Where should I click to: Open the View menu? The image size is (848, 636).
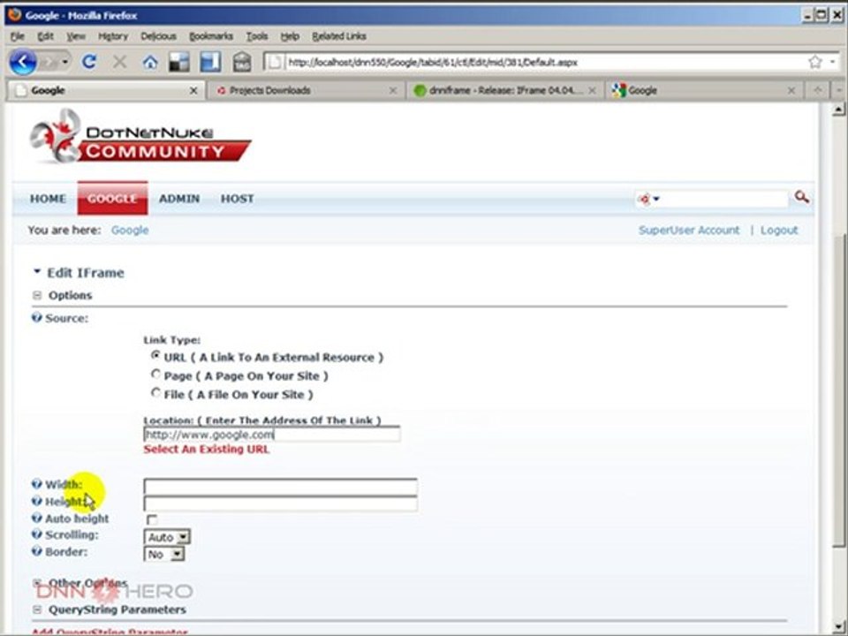point(76,36)
